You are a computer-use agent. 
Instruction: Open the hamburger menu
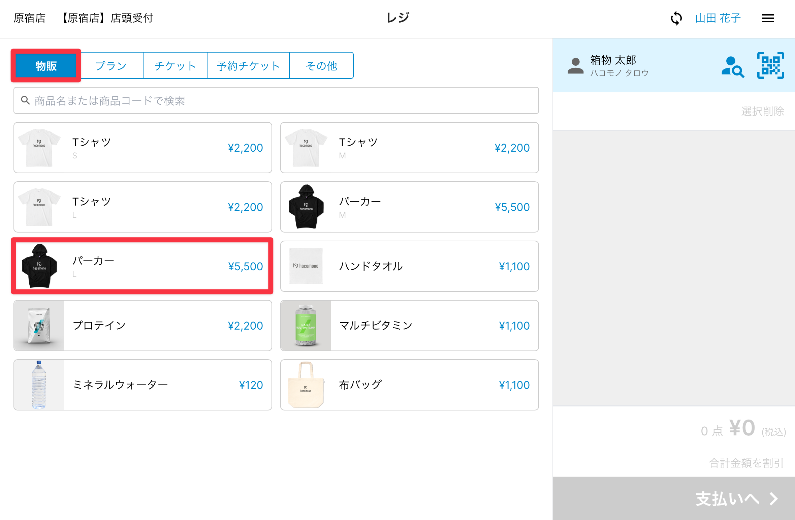click(768, 18)
